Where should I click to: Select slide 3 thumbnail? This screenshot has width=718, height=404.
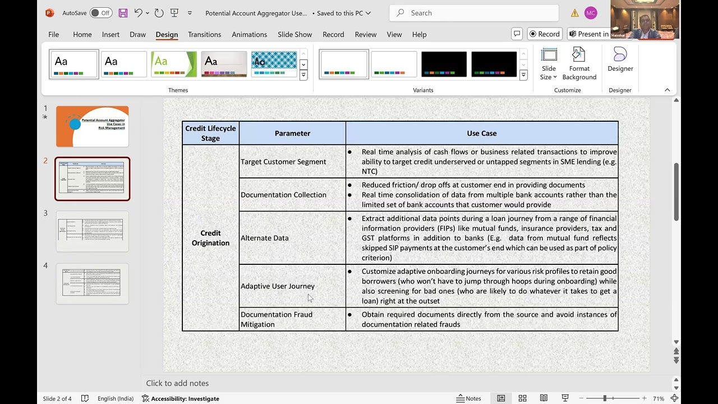coord(93,231)
